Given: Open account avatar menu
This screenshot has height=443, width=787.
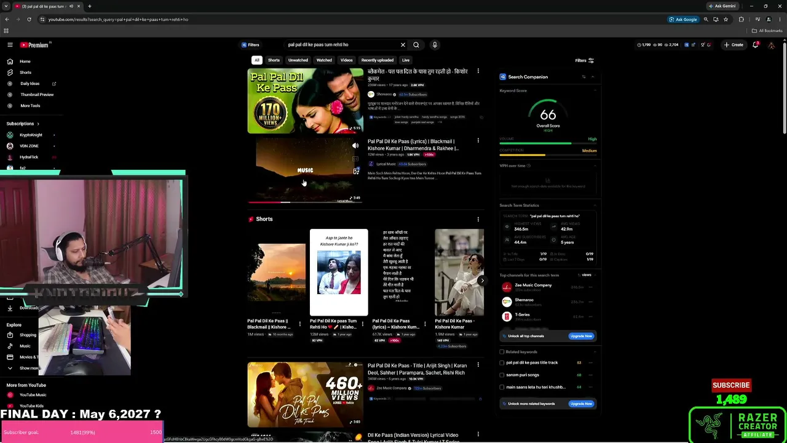Looking at the screenshot, I should point(772,45).
